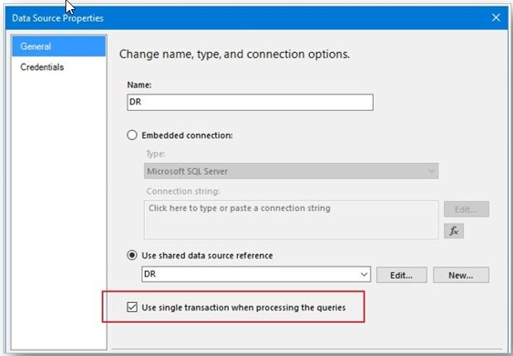Click the fx expression button
513x356 pixels.
click(x=454, y=231)
